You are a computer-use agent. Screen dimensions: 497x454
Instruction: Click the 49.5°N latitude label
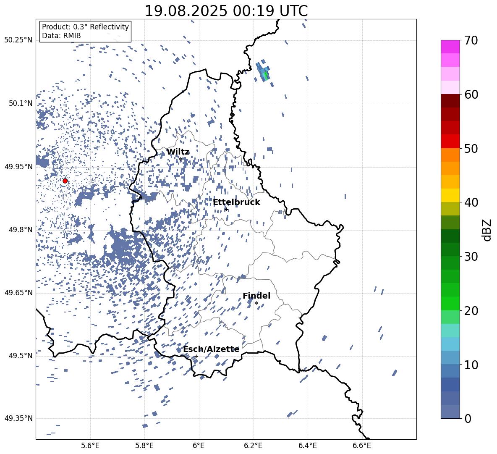tap(21, 356)
